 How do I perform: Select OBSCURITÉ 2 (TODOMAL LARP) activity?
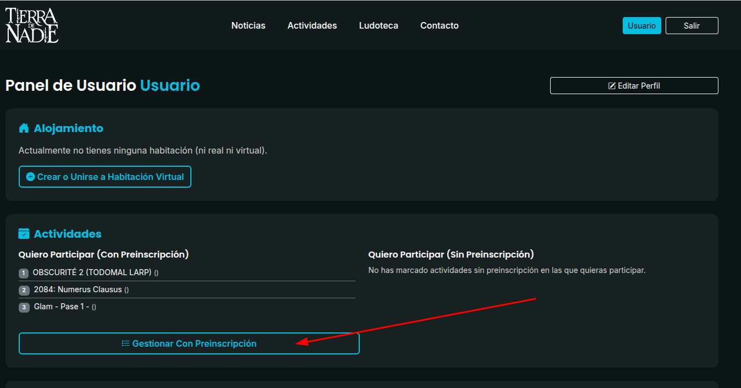[x=92, y=272]
